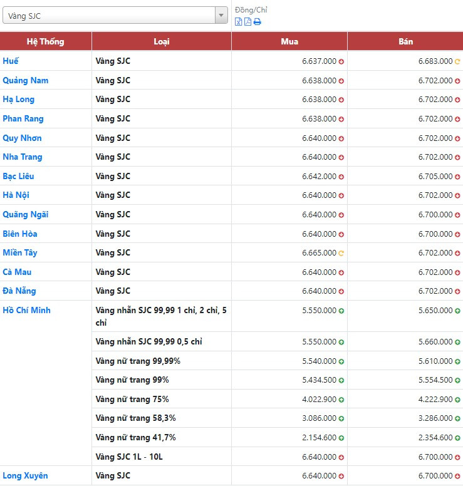Click the yellow unchanged icon in Miền Tây Mua cell

pos(341,253)
